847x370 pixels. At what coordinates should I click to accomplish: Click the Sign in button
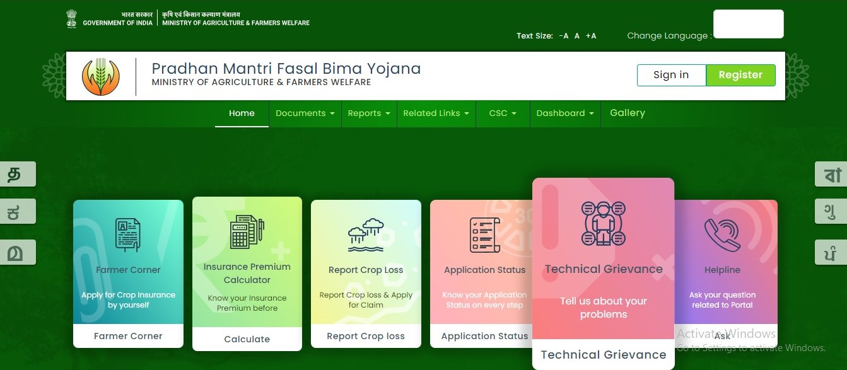pos(671,75)
